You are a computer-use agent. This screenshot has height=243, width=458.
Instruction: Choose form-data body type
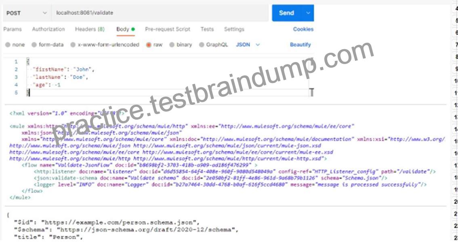[47, 45]
